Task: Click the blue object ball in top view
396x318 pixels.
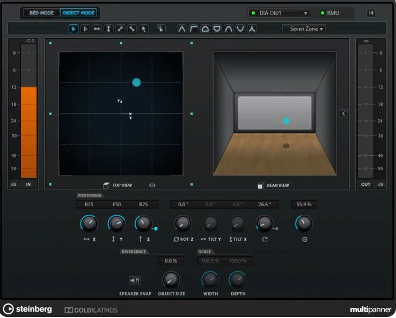Action: click(x=136, y=83)
